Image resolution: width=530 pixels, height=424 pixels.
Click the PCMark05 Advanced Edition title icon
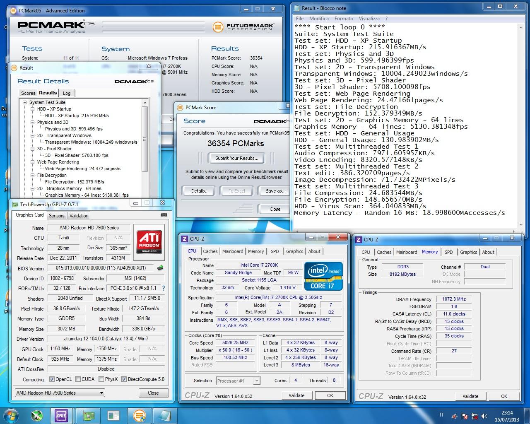tap(14, 10)
